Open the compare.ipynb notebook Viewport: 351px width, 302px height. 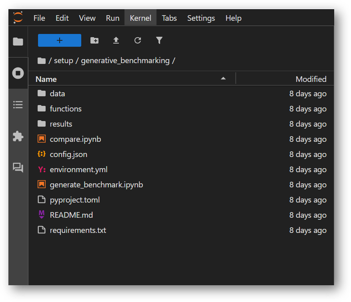pyautogui.click(x=75, y=139)
